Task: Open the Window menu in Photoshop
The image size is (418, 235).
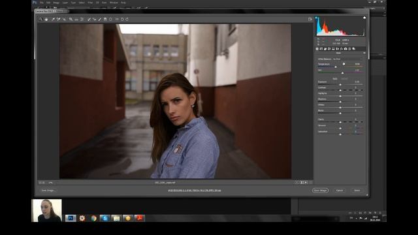Action: pos(114,3)
